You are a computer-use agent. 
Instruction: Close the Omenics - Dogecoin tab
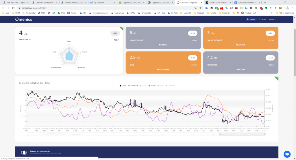(201, 3)
